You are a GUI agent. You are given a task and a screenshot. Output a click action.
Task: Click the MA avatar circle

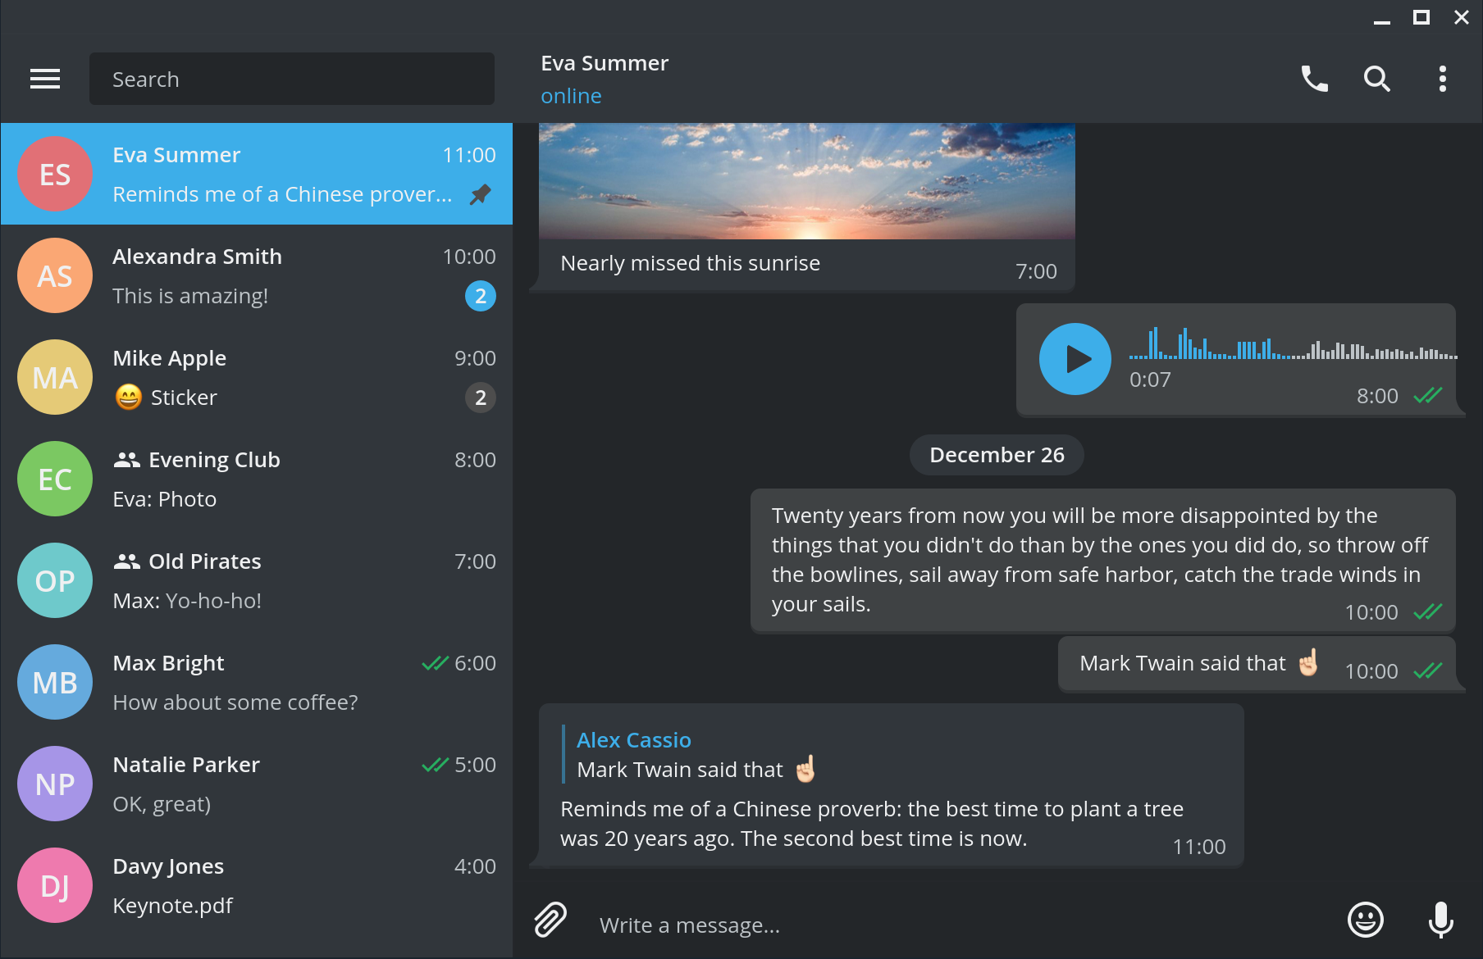[55, 377]
